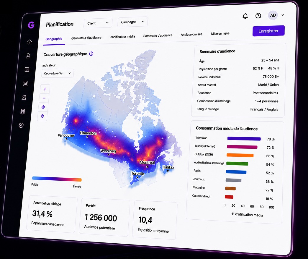Click the Portée card
308x259 pixels.
click(105, 217)
